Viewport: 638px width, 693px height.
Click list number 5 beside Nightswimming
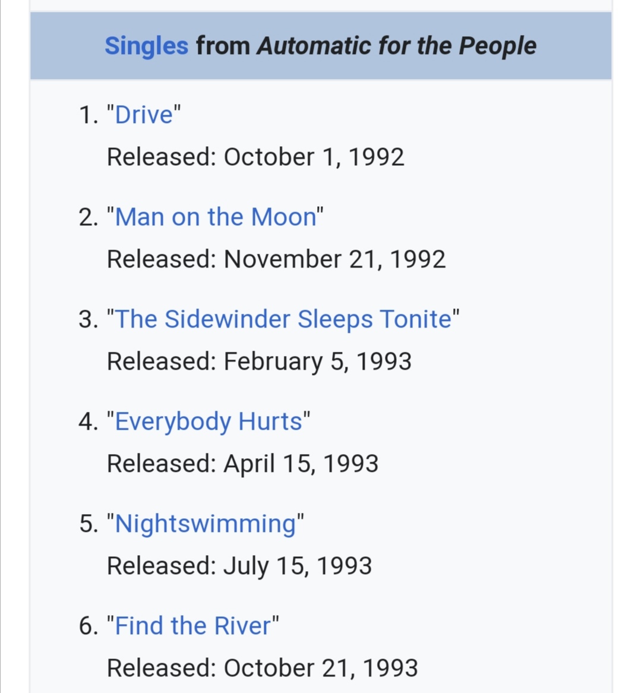click(x=89, y=524)
